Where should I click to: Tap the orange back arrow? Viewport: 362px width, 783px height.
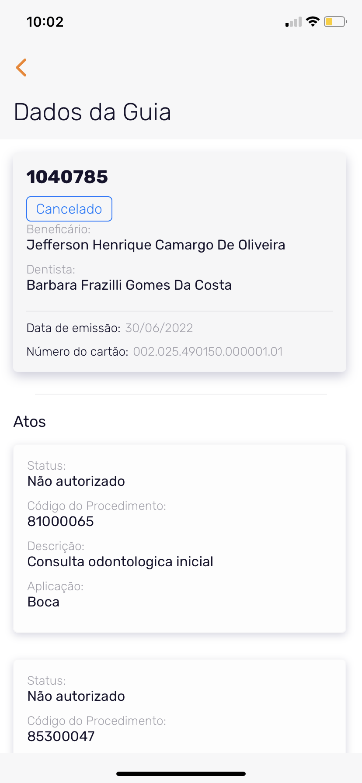[21, 67]
